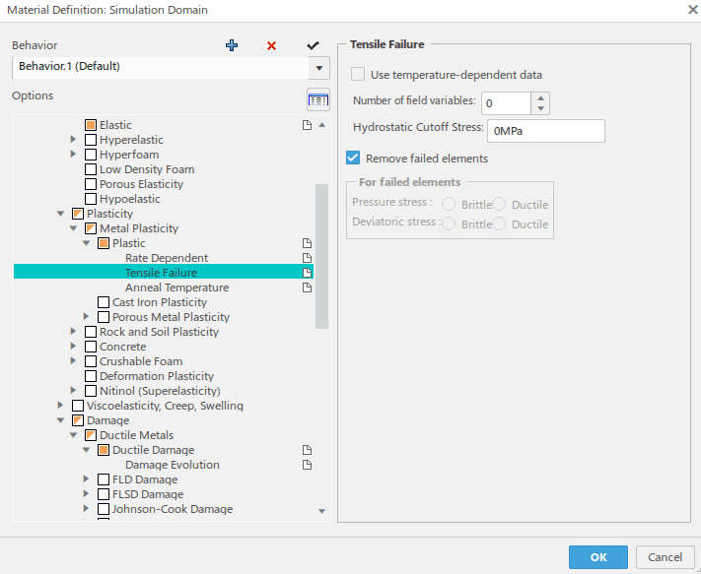Check the Hyperelastic option box
Screen dimensions: 701x574
(x=91, y=140)
